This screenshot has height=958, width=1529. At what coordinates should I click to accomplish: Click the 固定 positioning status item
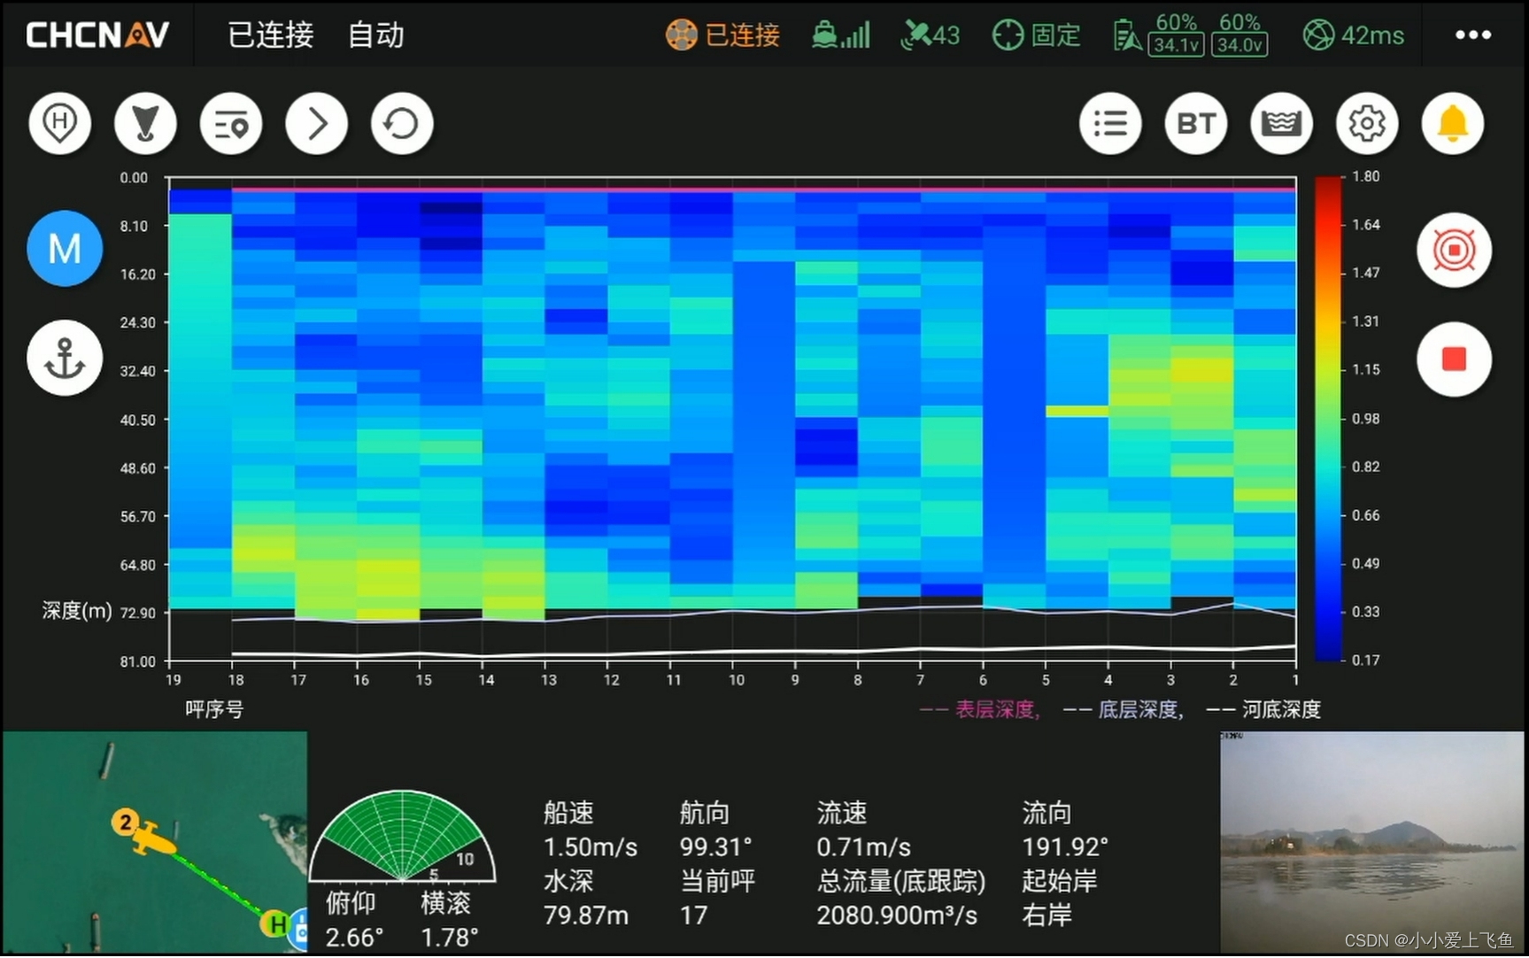click(x=1036, y=35)
